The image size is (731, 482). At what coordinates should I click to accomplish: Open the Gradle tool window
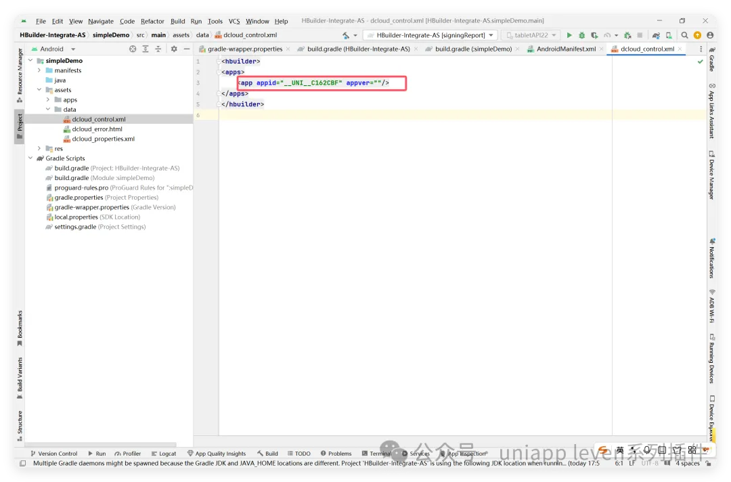(x=712, y=59)
